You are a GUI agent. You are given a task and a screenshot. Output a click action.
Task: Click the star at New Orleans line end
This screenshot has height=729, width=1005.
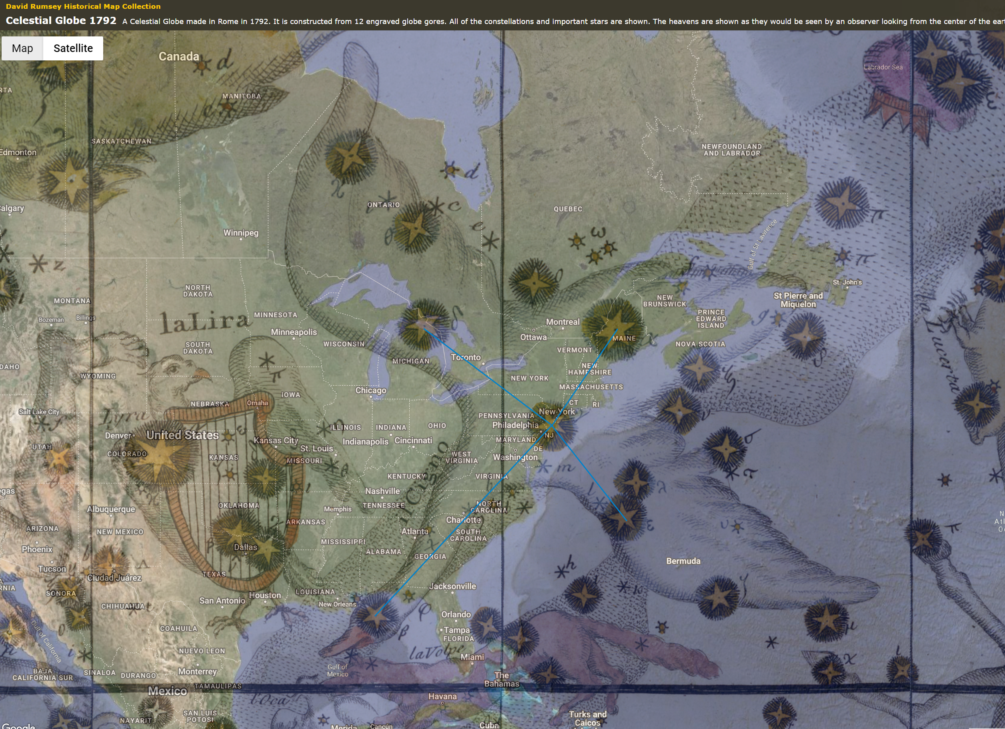(376, 617)
